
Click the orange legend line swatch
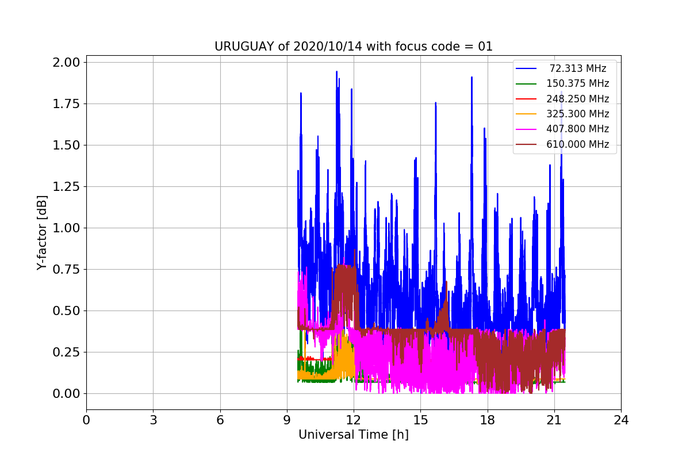526,114
